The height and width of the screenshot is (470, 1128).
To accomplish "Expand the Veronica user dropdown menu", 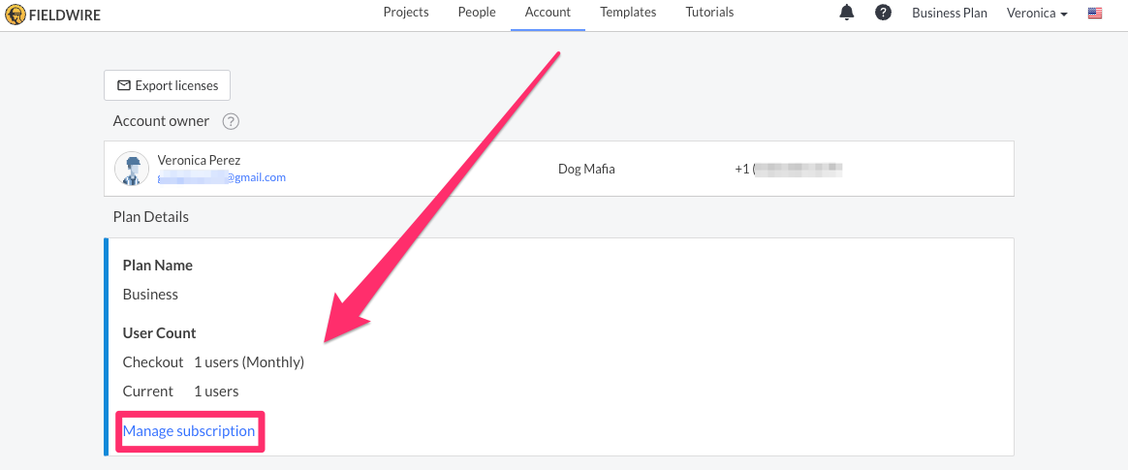I will click(x=1037, y=13).
